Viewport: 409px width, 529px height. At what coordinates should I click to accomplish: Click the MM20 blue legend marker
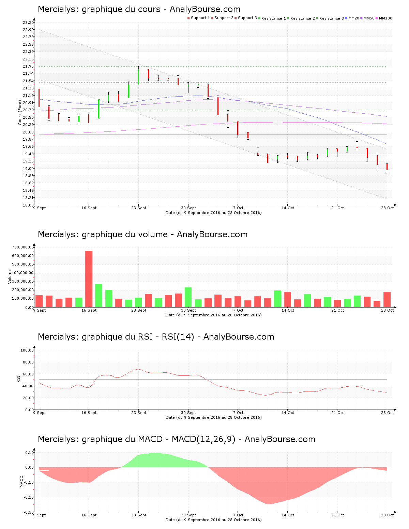(346, 18)
